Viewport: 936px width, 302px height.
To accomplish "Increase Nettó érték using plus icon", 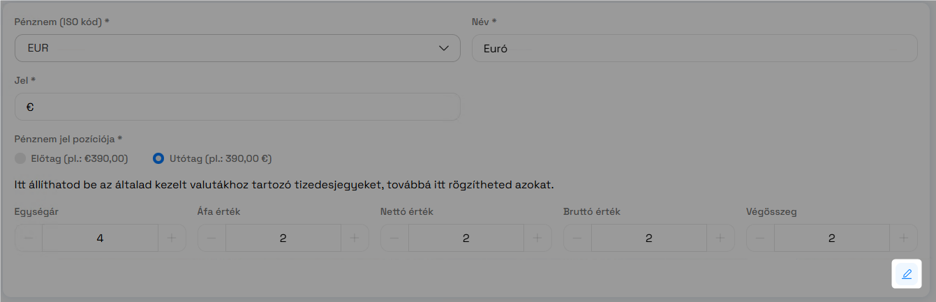I will coord(537,238).
